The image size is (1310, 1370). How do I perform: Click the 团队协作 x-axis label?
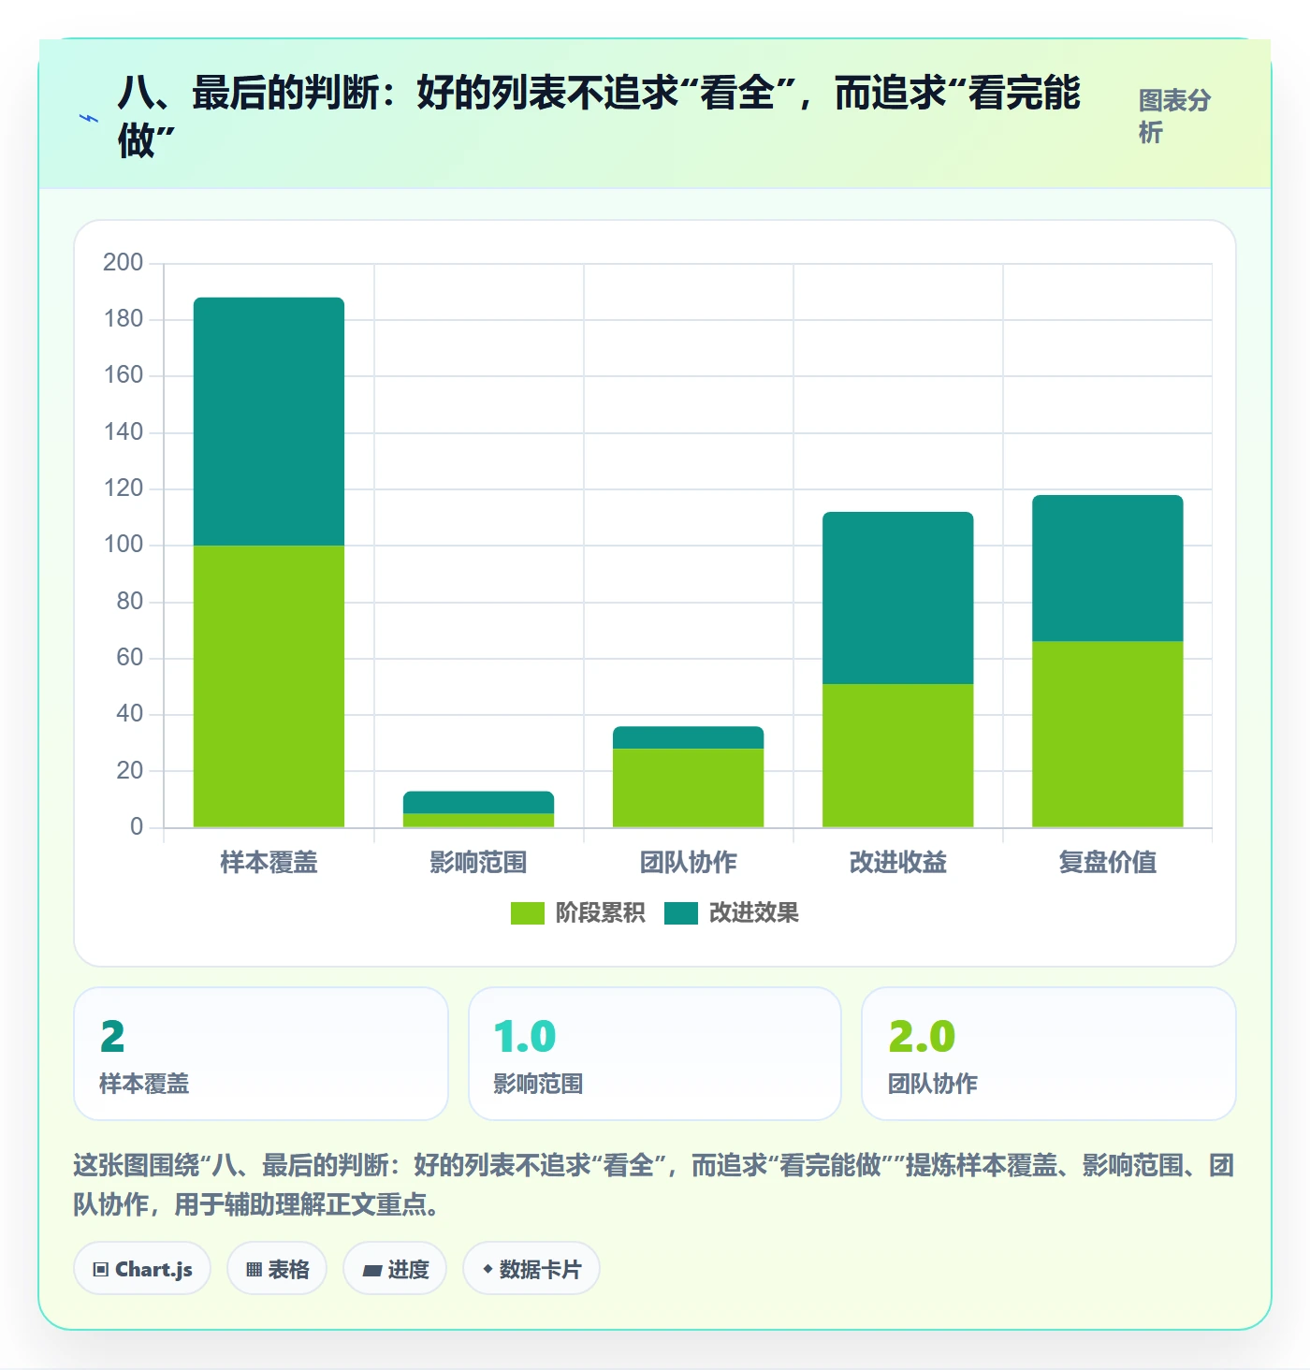coord(688,862)
